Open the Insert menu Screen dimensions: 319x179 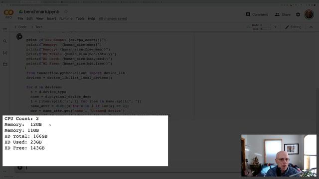click(51, 18)
